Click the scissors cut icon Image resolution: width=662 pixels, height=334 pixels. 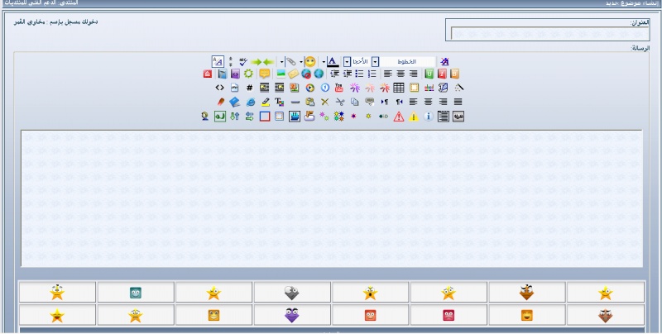pyautogui.click(x=338, y=102)
